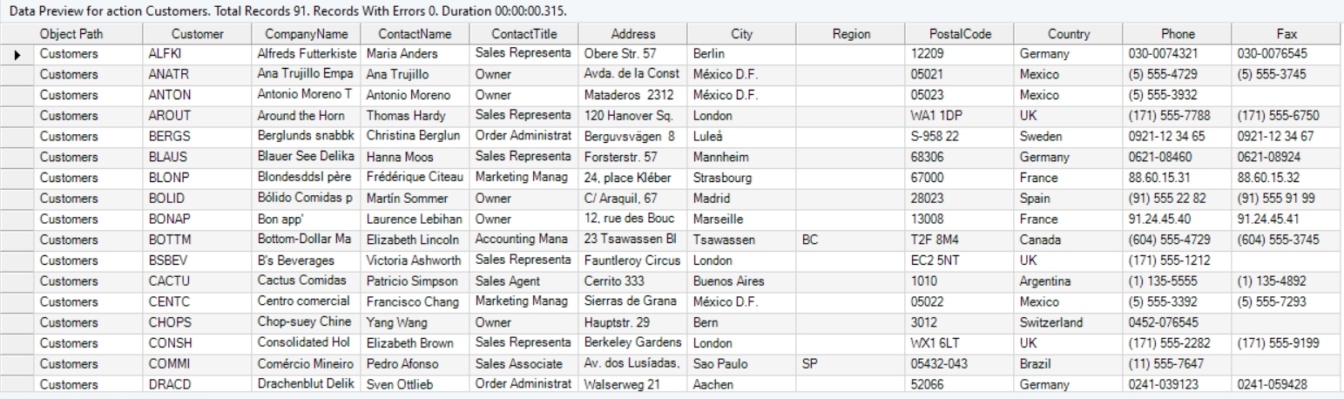This screenshot has height=399, width=1344.
Task: Click the Fax column header
Action: coord(1287,34)
